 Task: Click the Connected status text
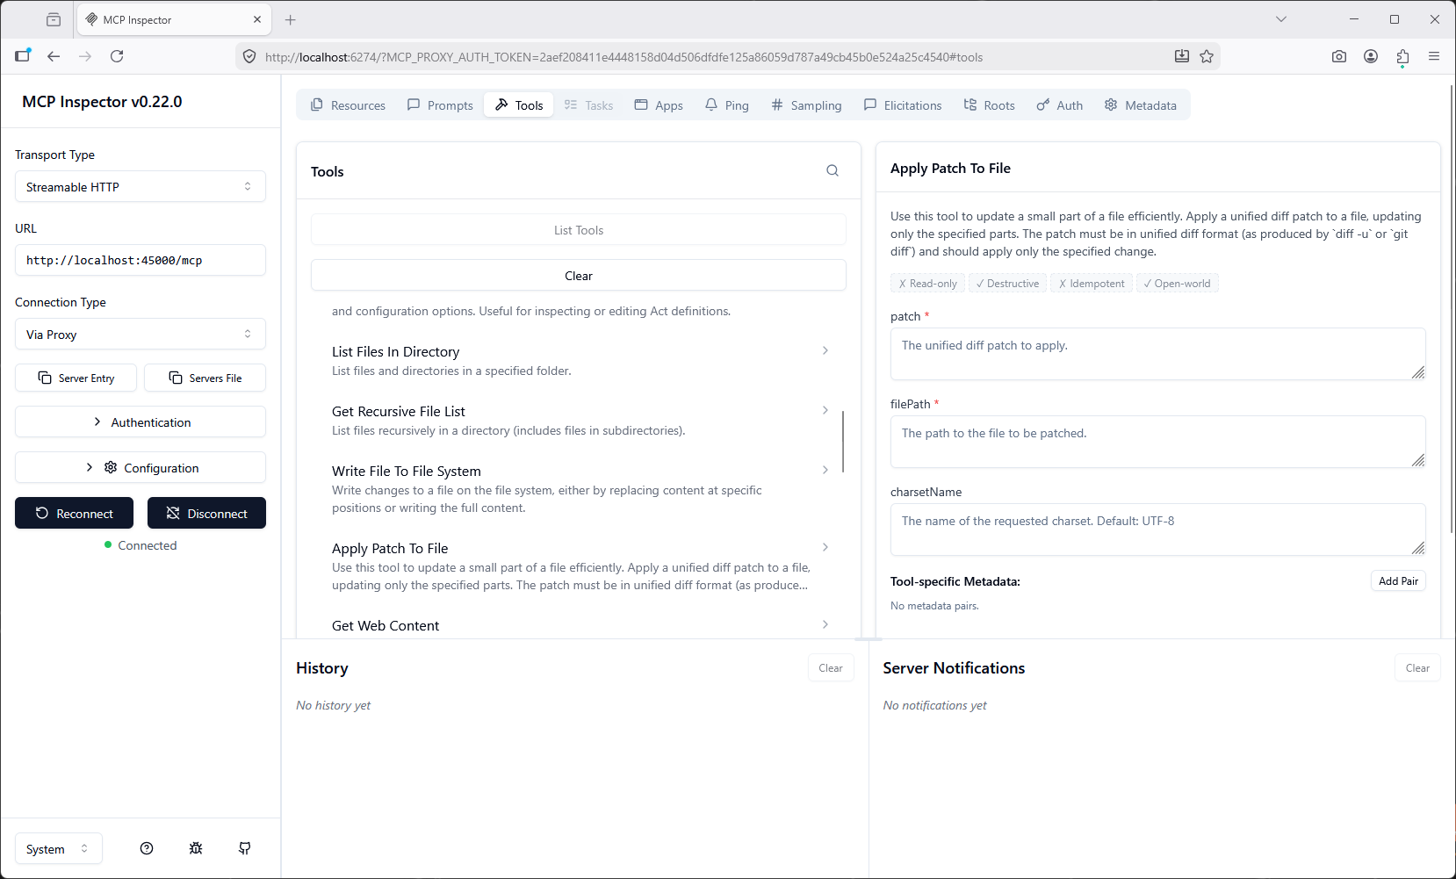[148, 545]
